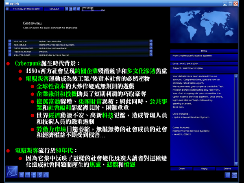
Task: Click right-side icon of Uplink Public Access Server row
Action: coord(151,55)
